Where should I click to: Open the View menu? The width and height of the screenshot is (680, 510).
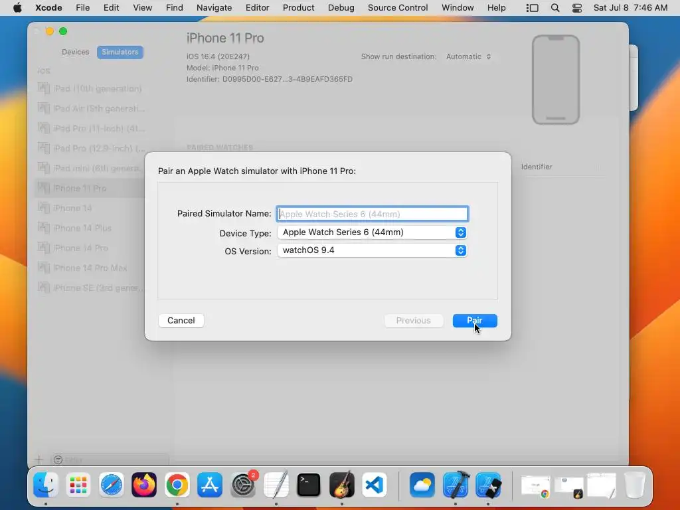[142, 8]
